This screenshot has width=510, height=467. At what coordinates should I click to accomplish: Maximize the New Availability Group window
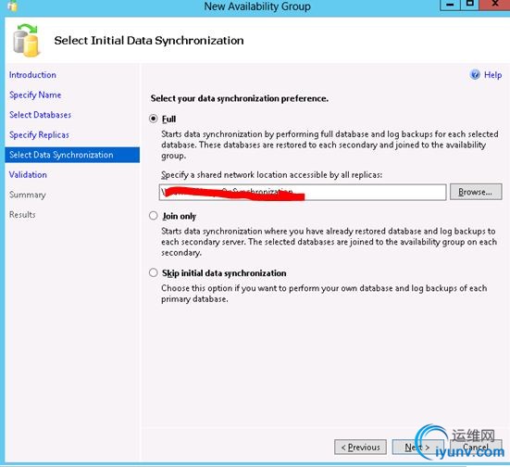469,5
